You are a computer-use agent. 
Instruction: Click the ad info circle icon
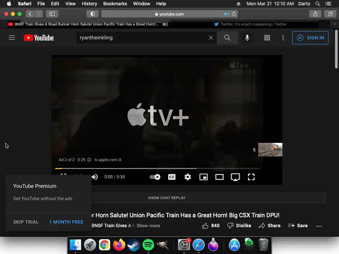click(89, 160)
